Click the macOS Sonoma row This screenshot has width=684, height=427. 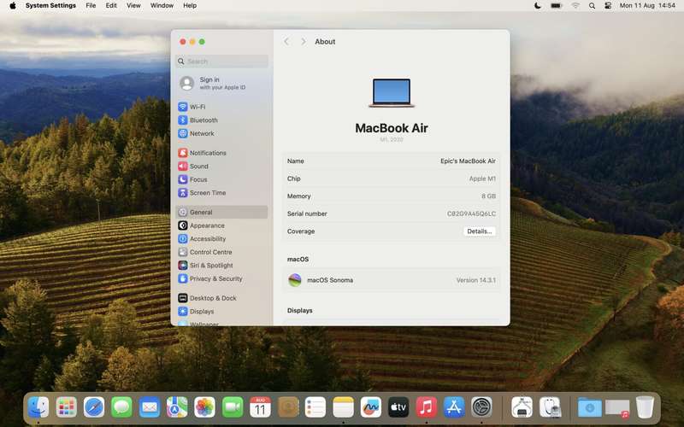click(x=392, y=280)
